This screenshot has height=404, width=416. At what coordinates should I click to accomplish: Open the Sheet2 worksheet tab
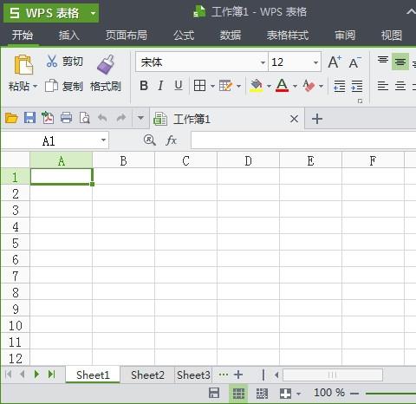click(x=147, y=375)
